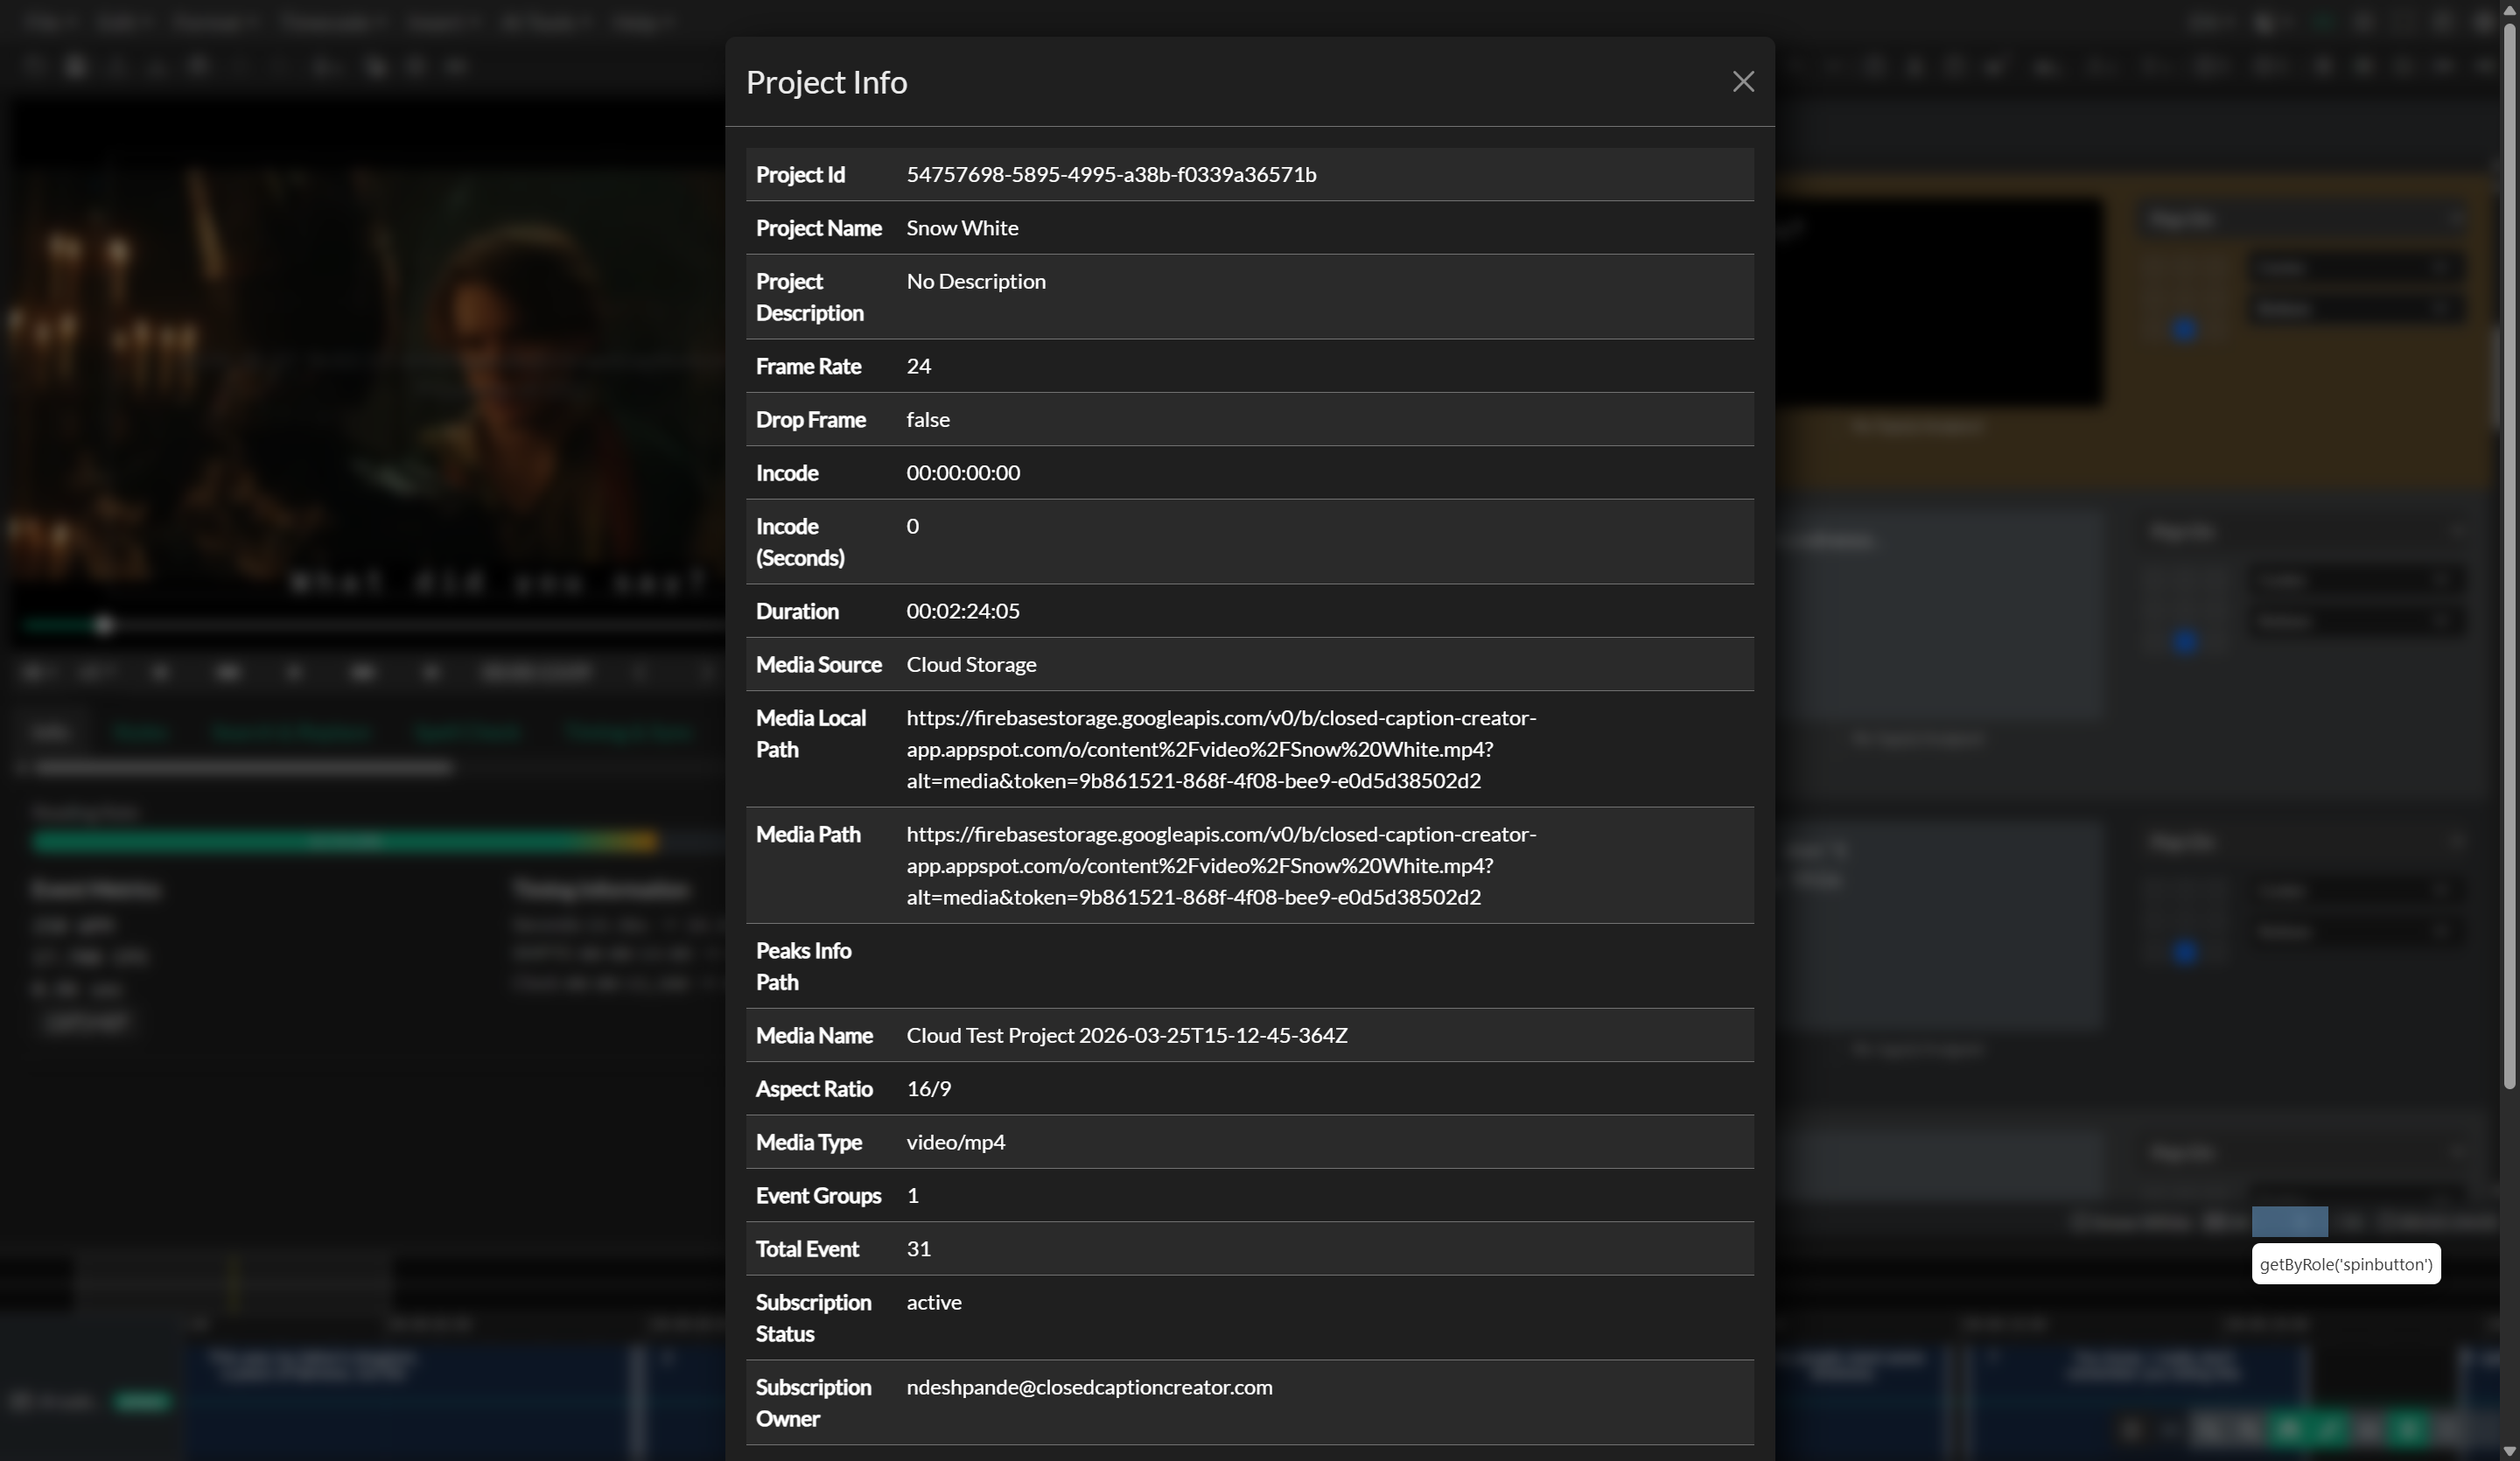Click the Incode (Seconds) value 0
This screenshot has height=1461, width=2520.
point(912,526)
